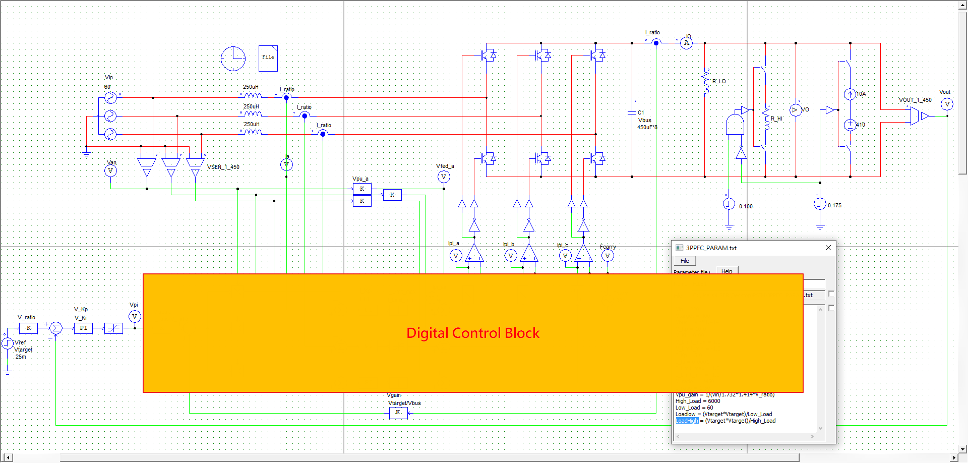Select the Vfed_a voltage probe
Screen dimensions: 968x463
point(444,177)
